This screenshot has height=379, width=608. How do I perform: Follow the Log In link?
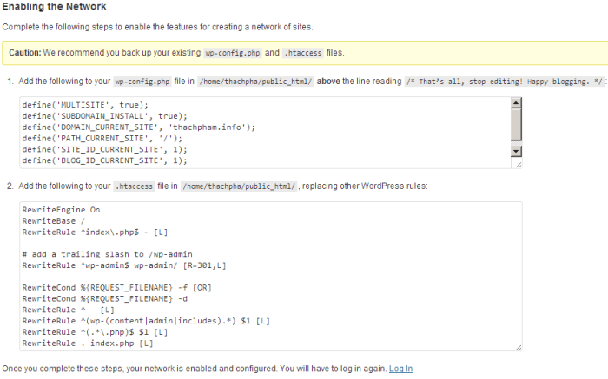(x=400, y=369)
